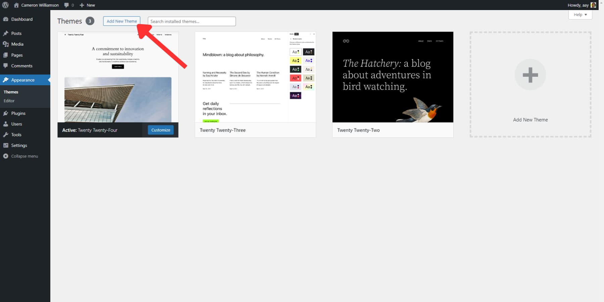
Task: Select the Twenty Twenty-Two theme thumbnail
Action: coord(393,77)
